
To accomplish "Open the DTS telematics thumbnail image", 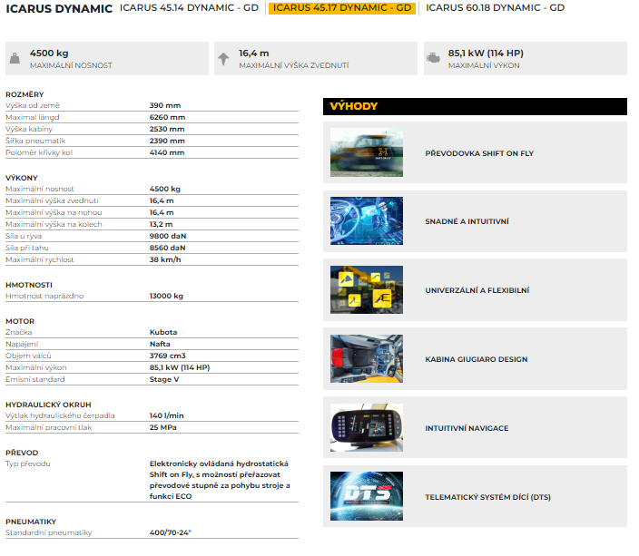I will click(x=367, y=496).
